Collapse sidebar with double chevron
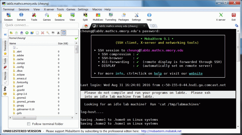Viewport: 242px width, 135px height. 5,34
